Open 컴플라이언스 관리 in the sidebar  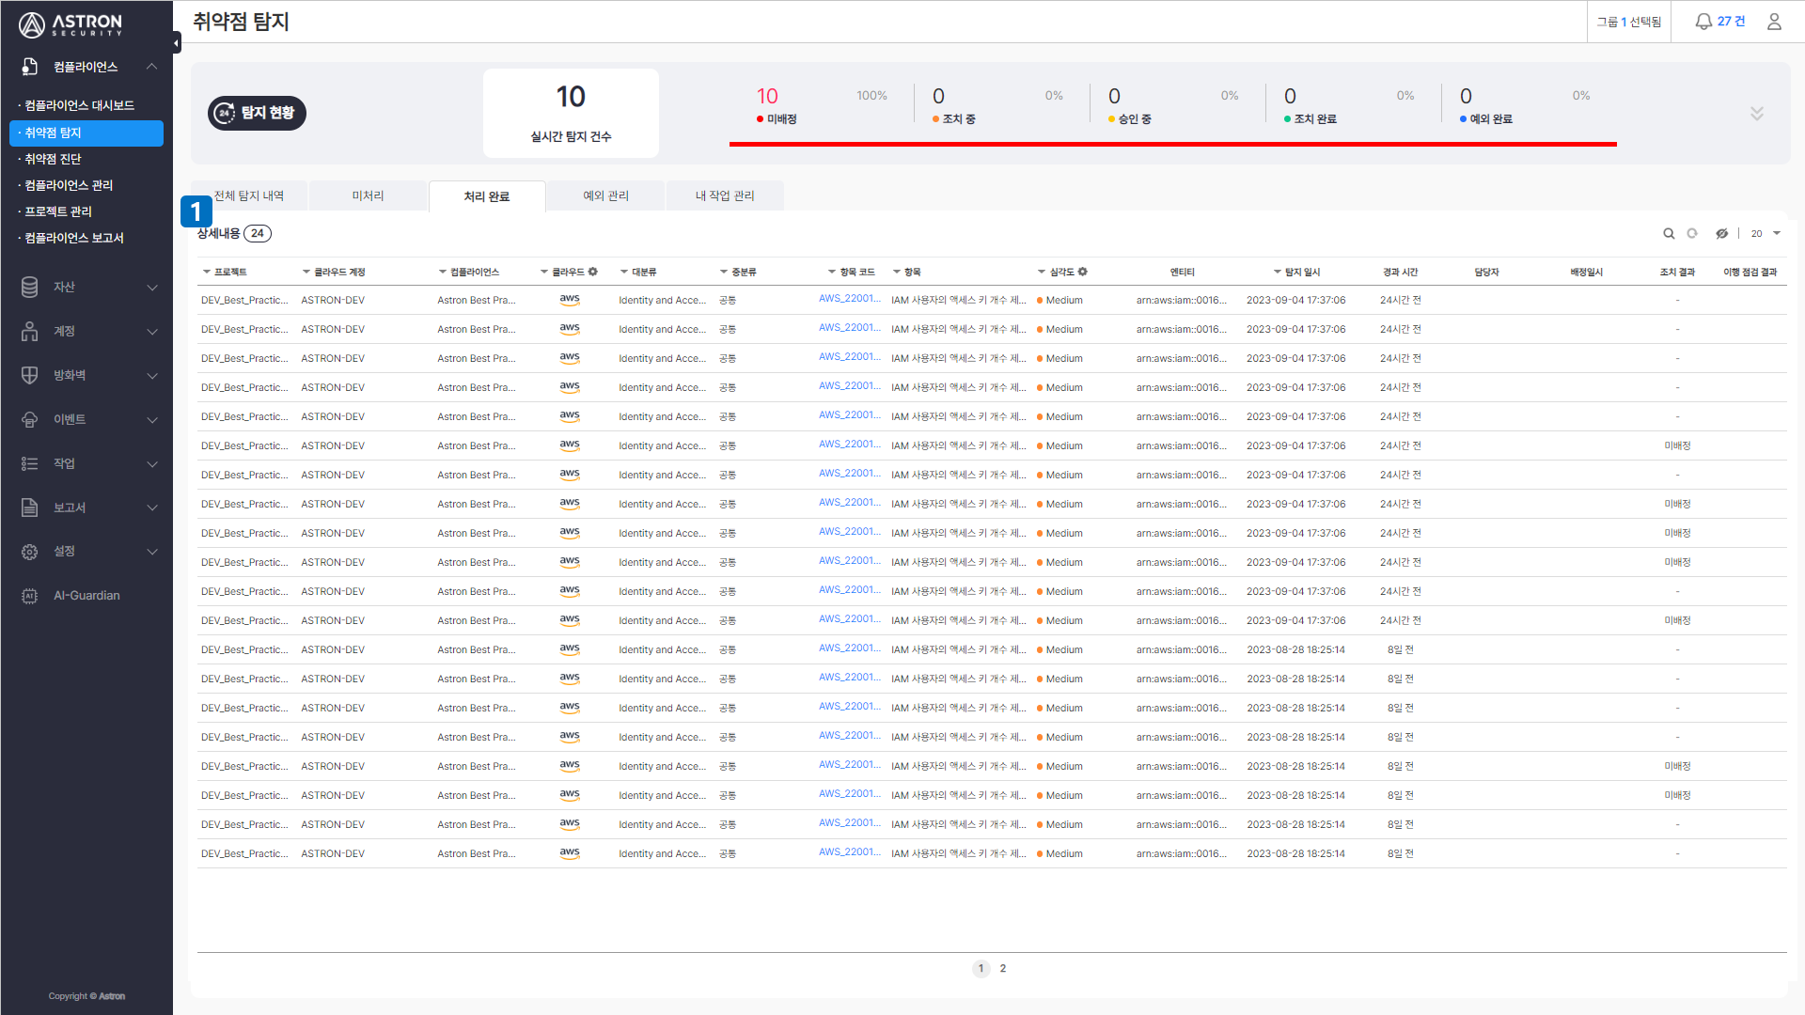[x=69, y=185]
